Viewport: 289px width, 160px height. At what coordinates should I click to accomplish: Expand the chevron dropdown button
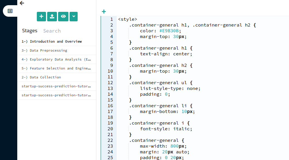(x=74, y=16)
